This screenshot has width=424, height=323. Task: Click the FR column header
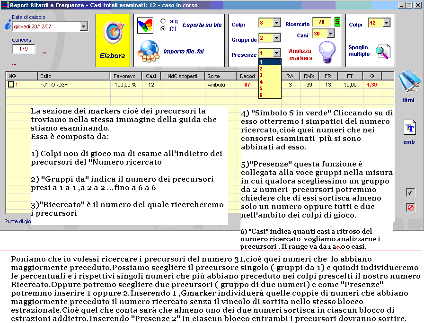click(x=328, y=76)
